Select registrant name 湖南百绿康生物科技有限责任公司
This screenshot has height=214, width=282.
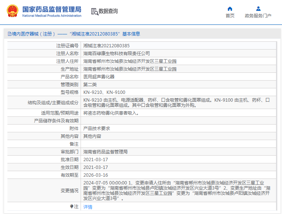[116, 54]
